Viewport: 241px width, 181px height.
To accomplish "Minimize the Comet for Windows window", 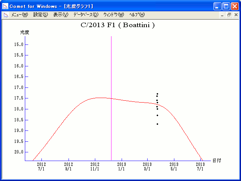I will click(x=217, y=6).
